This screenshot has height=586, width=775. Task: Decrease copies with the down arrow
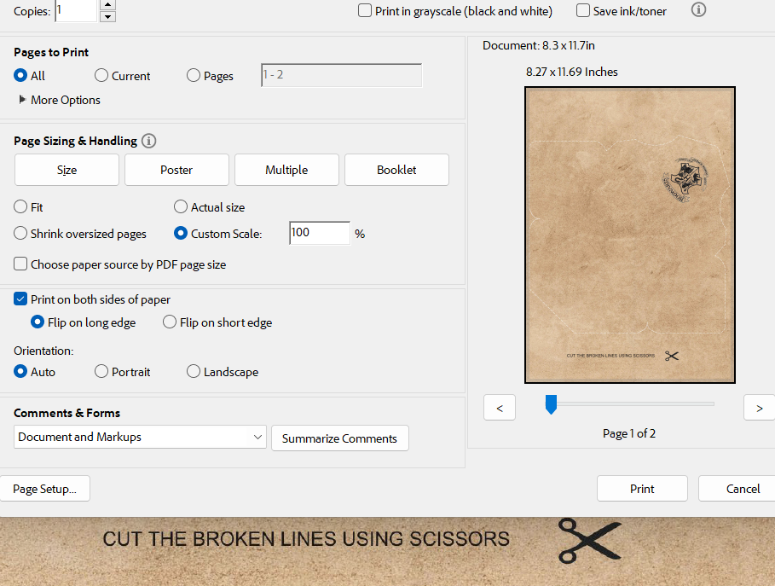(x=107, y=17)
